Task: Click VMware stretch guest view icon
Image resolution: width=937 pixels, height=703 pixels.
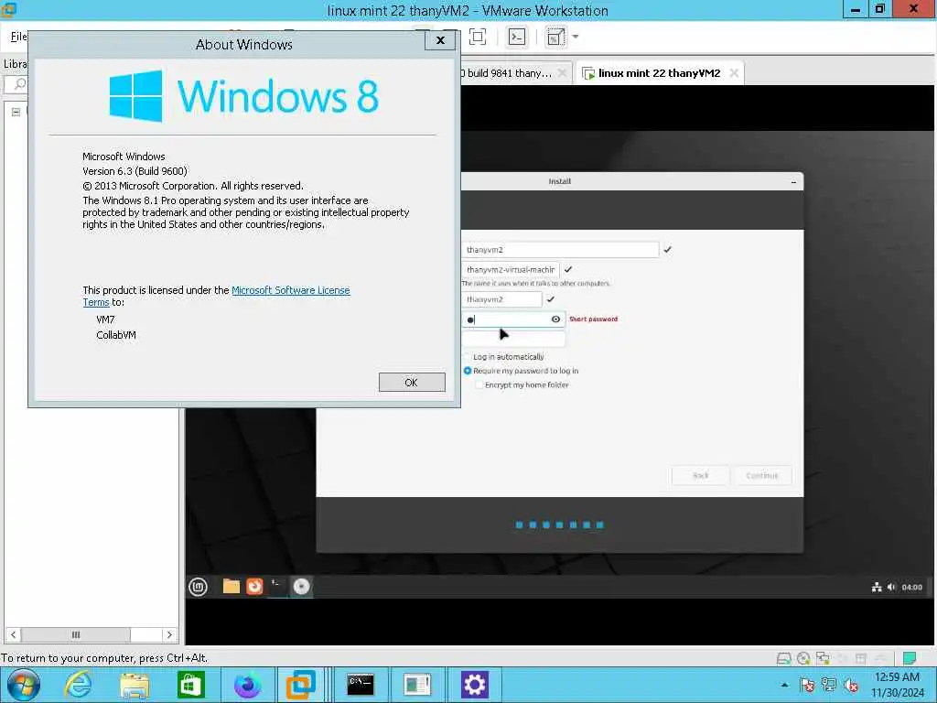Action: click(555, 37)
